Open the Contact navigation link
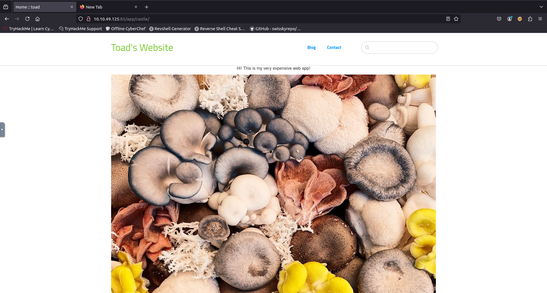Viewport: 547px width, 293px height. tap(334, 48)
